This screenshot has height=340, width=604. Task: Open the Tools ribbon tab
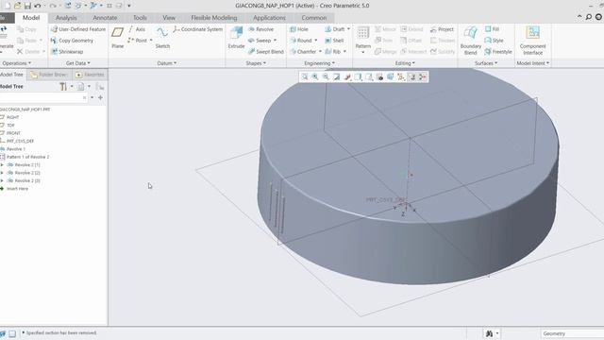pos(140,18)
